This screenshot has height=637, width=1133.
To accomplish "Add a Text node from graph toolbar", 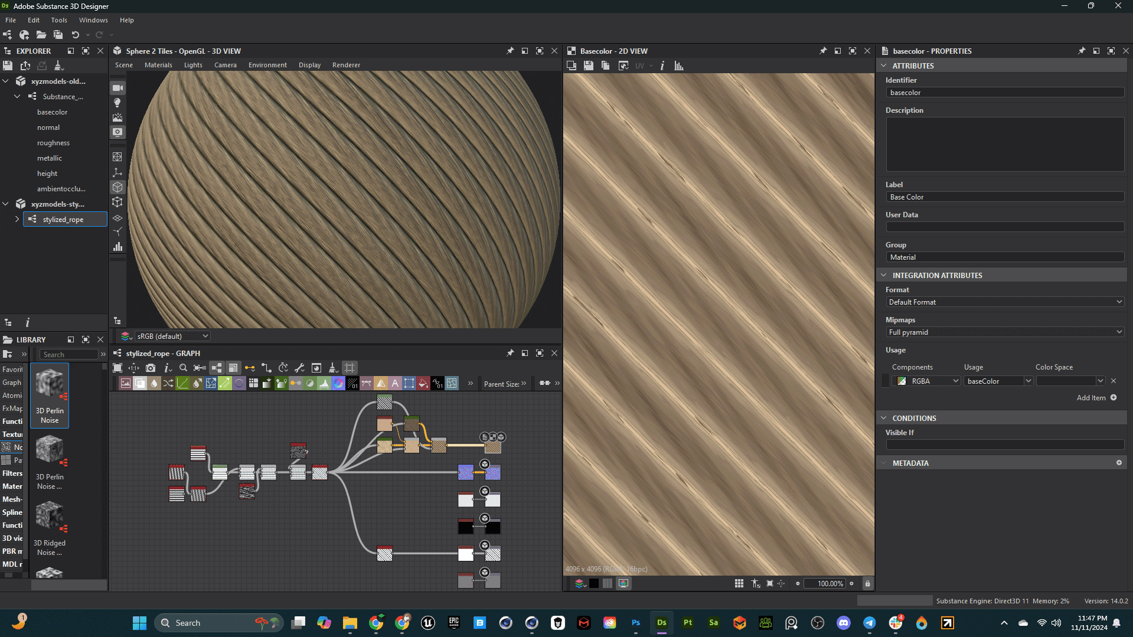I will pyautogui.click(x=395, y=384).
